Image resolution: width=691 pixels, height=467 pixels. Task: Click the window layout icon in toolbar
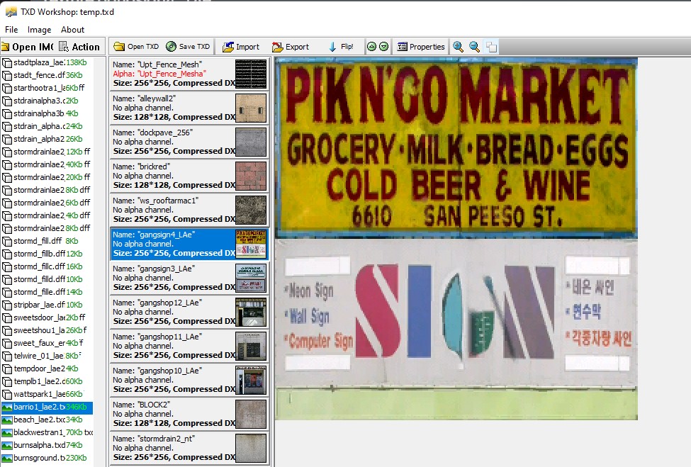[x=491, y=47]
